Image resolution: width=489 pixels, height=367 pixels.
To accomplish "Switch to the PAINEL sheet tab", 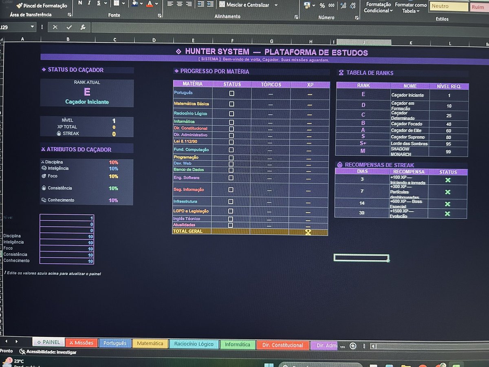I will pyautogui.click(x=48, y=342).
